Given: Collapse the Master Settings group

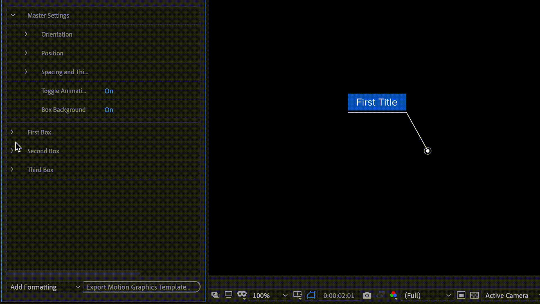Looking at the screenshot, I should pos(13,15).
